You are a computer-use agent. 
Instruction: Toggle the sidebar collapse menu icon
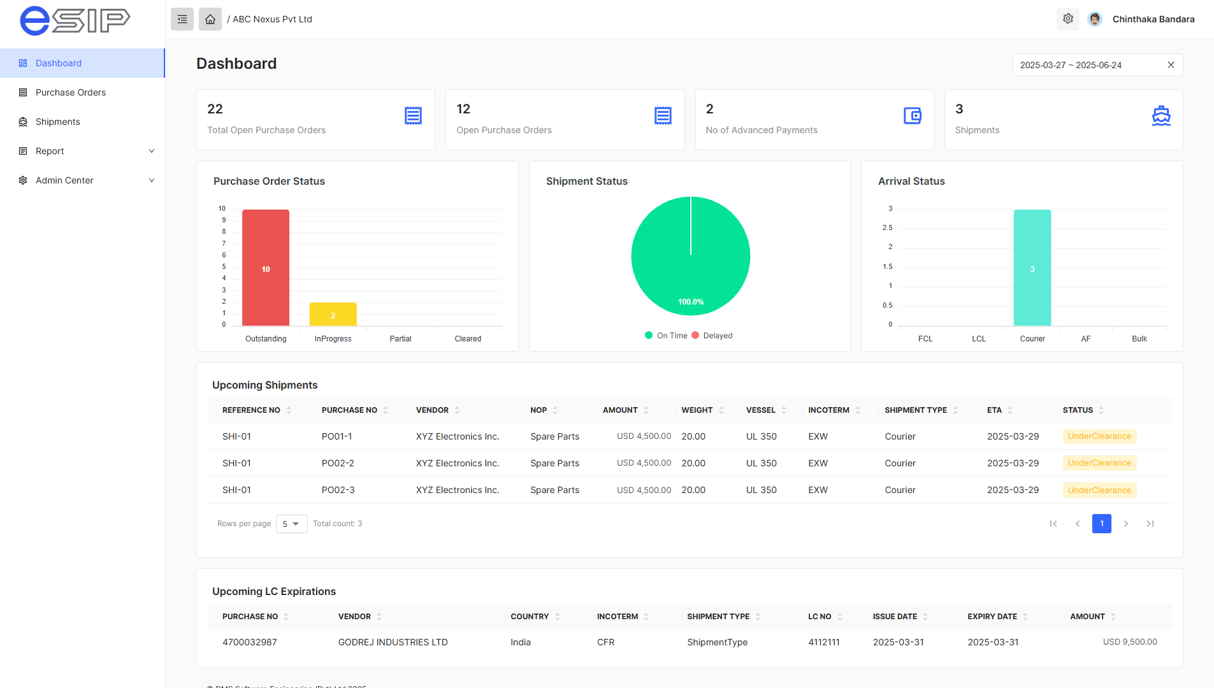point(182,19)
